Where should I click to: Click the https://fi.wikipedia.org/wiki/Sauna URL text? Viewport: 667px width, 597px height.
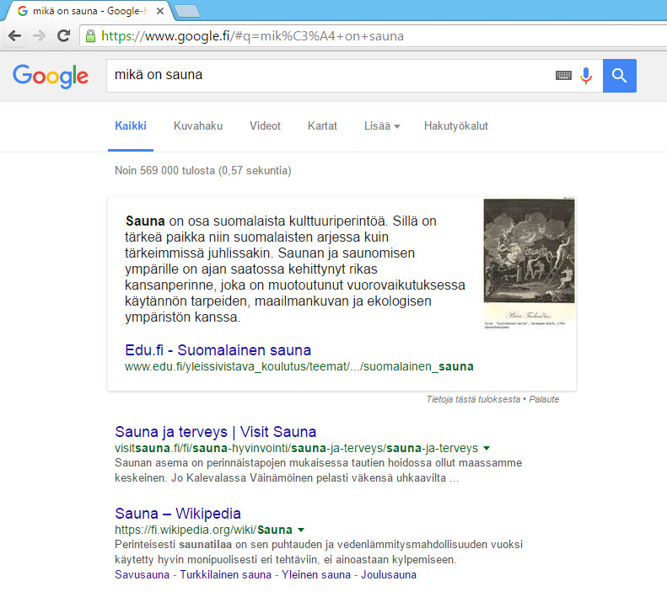(203, 530)
